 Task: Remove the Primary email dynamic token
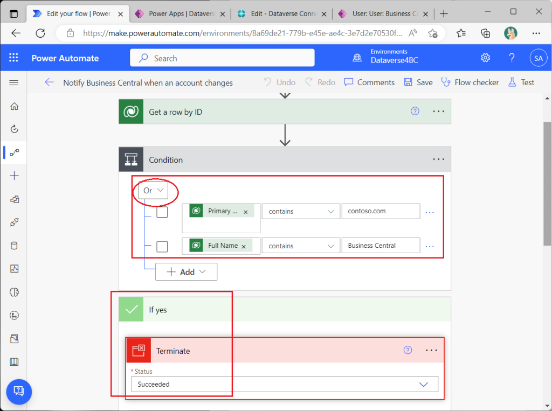[x=246, y=212]
